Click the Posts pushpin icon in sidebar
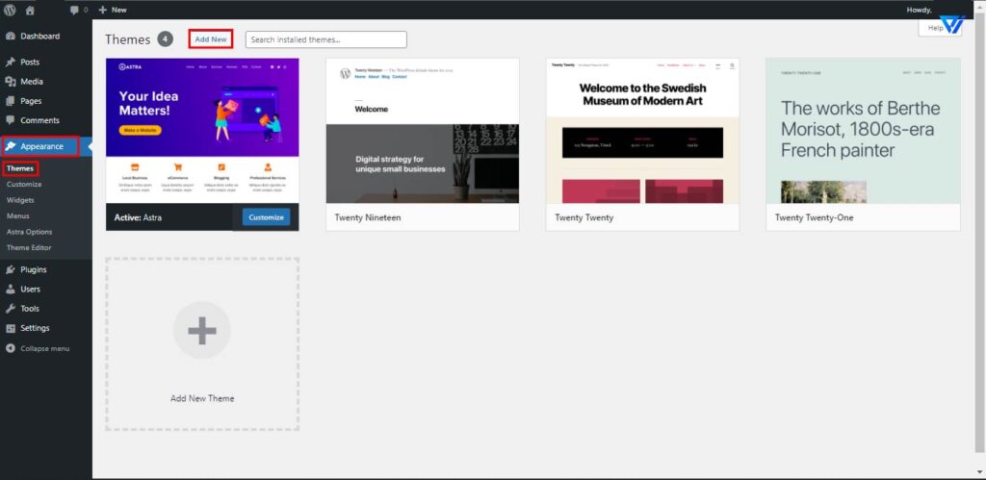 coord(10,63)
